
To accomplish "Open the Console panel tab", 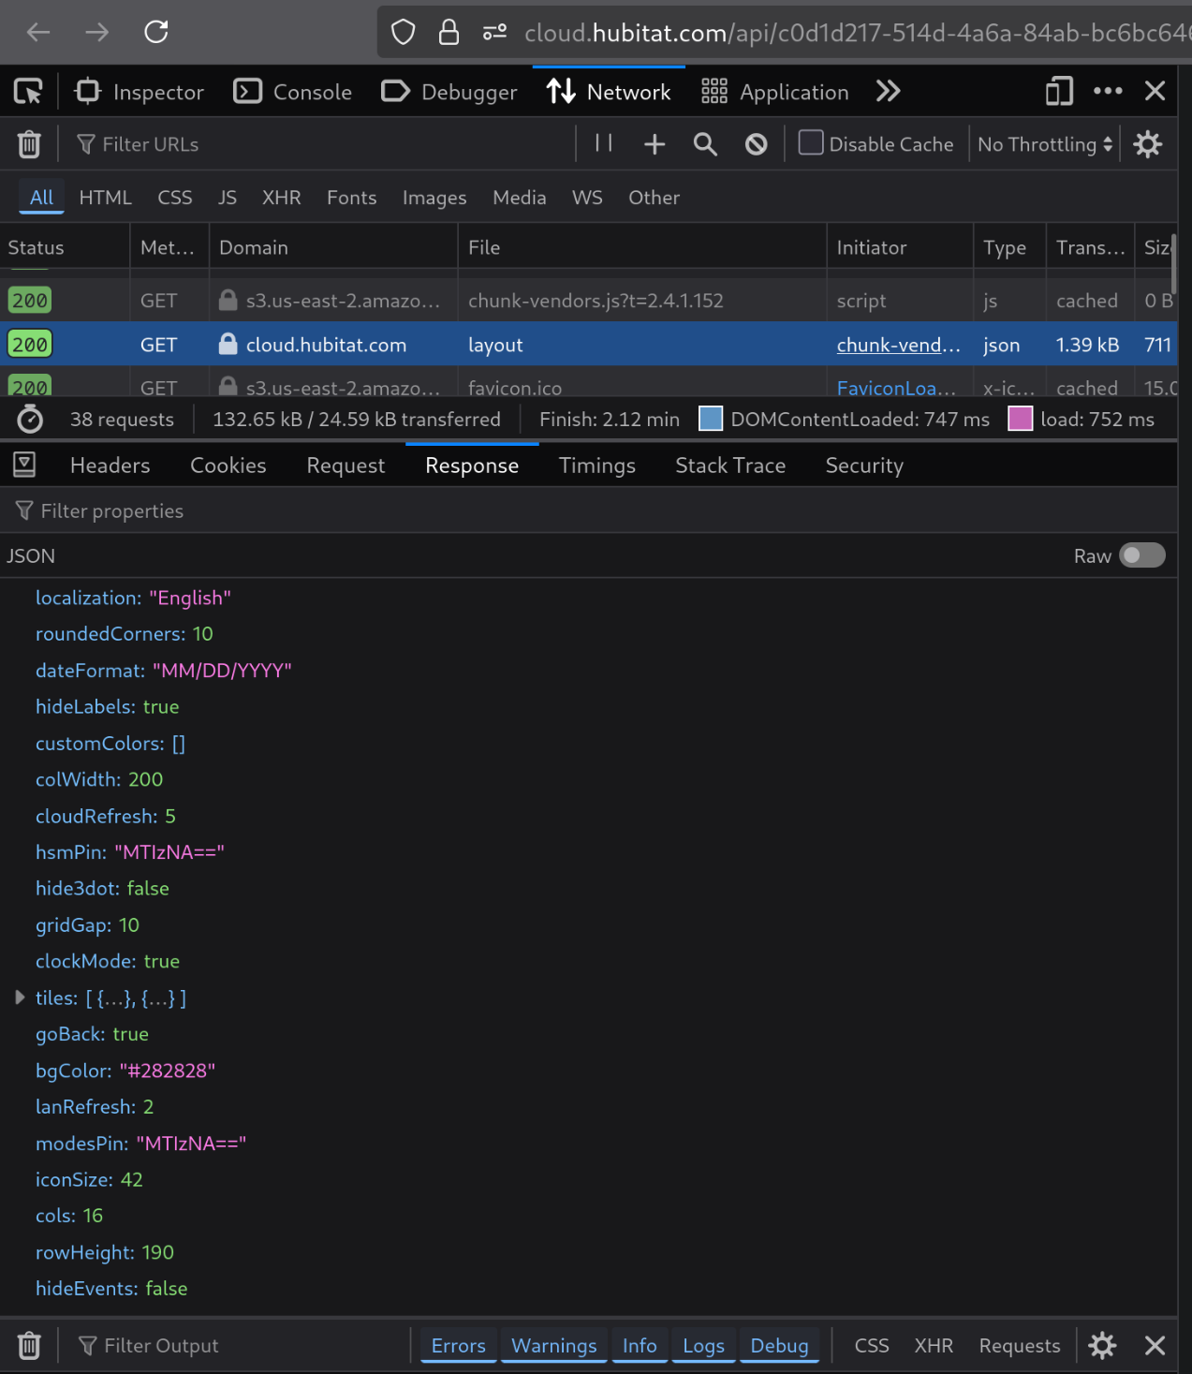I will pos(293,92).
